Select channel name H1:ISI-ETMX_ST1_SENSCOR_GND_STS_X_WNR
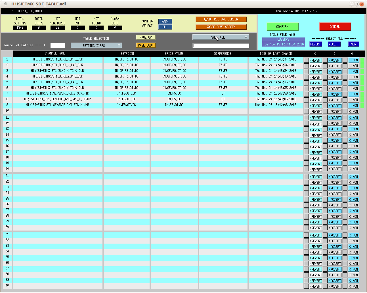Screen dimensions: 367x293 tap(57, 105)
